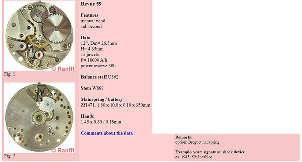The image size is (302, 162).
Task: Click the Example, year: signature; shock device heading
Action: [210, 152]
